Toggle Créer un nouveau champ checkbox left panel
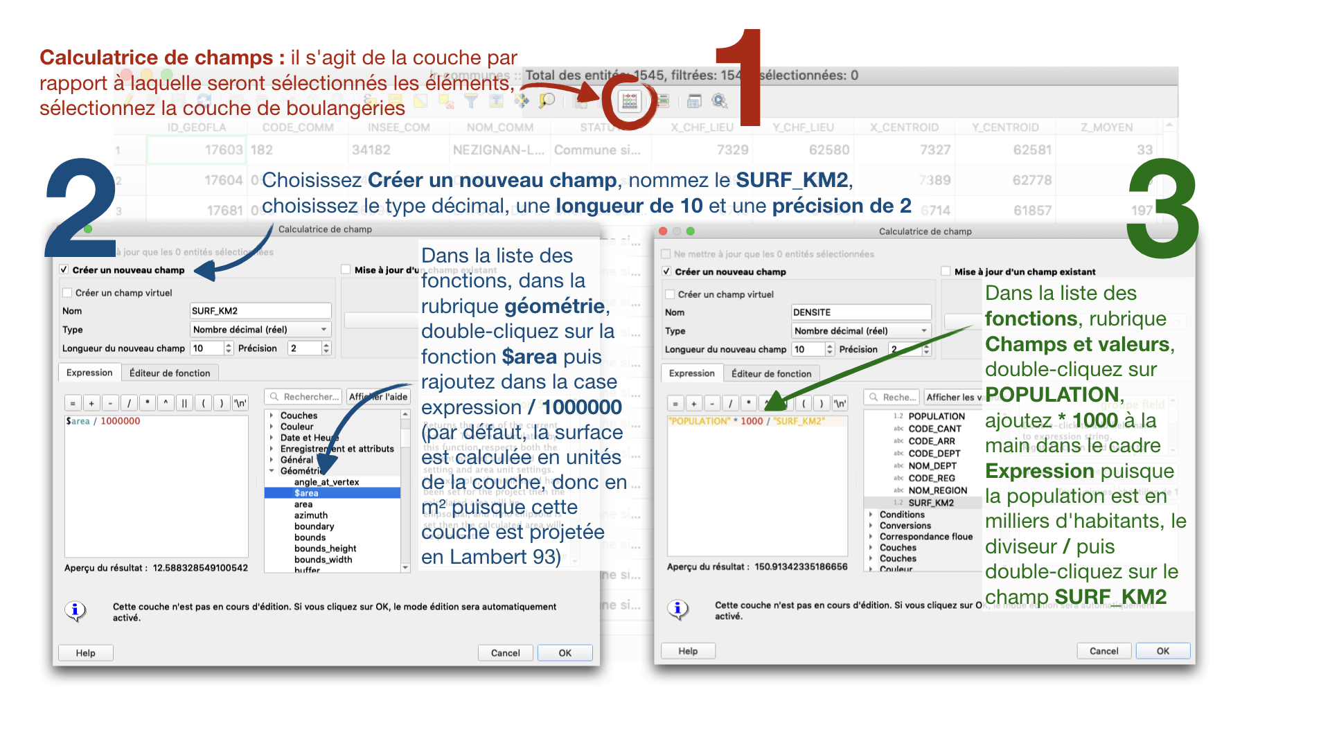 [68, 270]
